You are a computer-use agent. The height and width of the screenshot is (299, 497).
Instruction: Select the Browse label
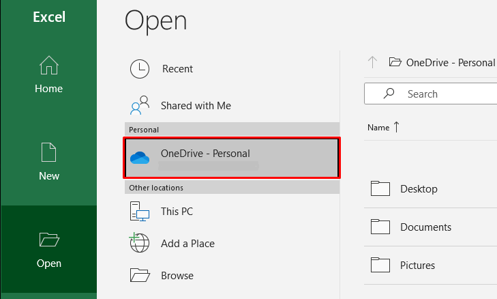177,276
